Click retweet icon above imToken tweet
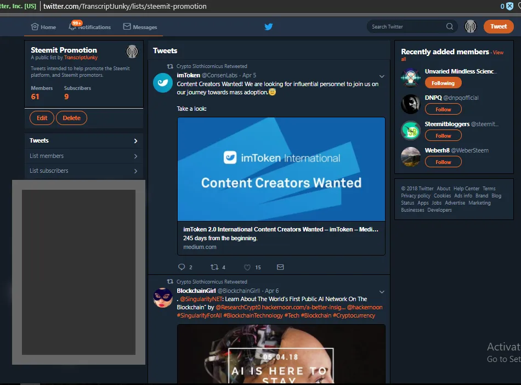The width and height of the screenshot is (521, 385). pyautogui.click(x=170, y=66)
